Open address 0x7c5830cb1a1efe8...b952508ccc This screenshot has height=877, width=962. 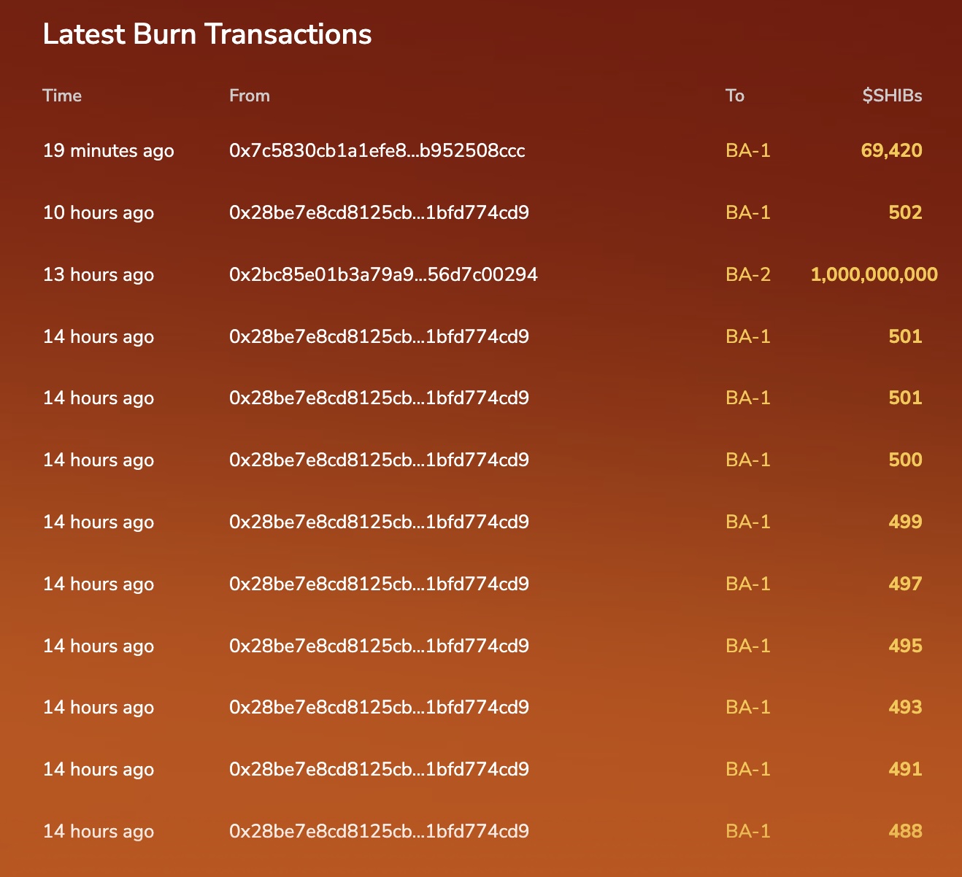377,151
